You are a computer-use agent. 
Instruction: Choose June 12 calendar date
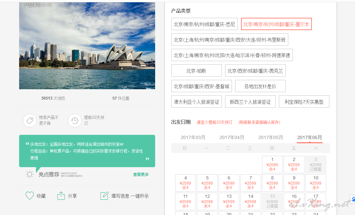[x=207, y=201]
